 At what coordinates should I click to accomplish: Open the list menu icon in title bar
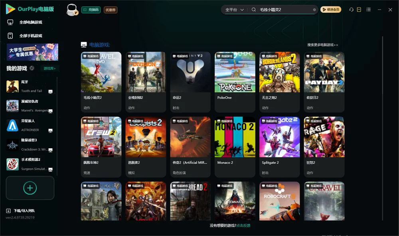368,10
